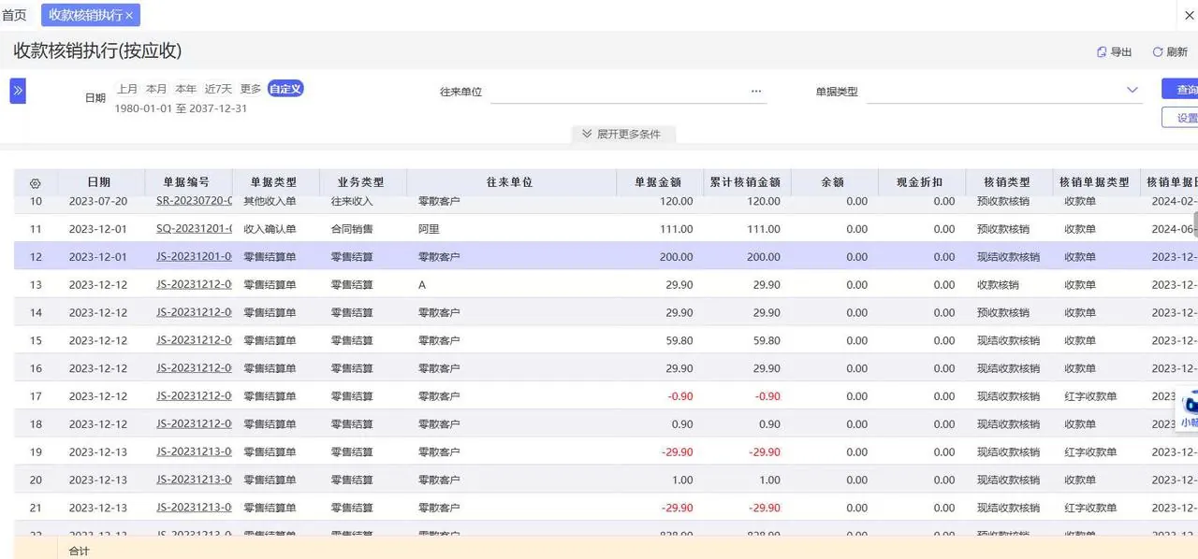Expand 展开更多条件 filter section
Screen dimensions: 1198x559
[x=621, y=134]
